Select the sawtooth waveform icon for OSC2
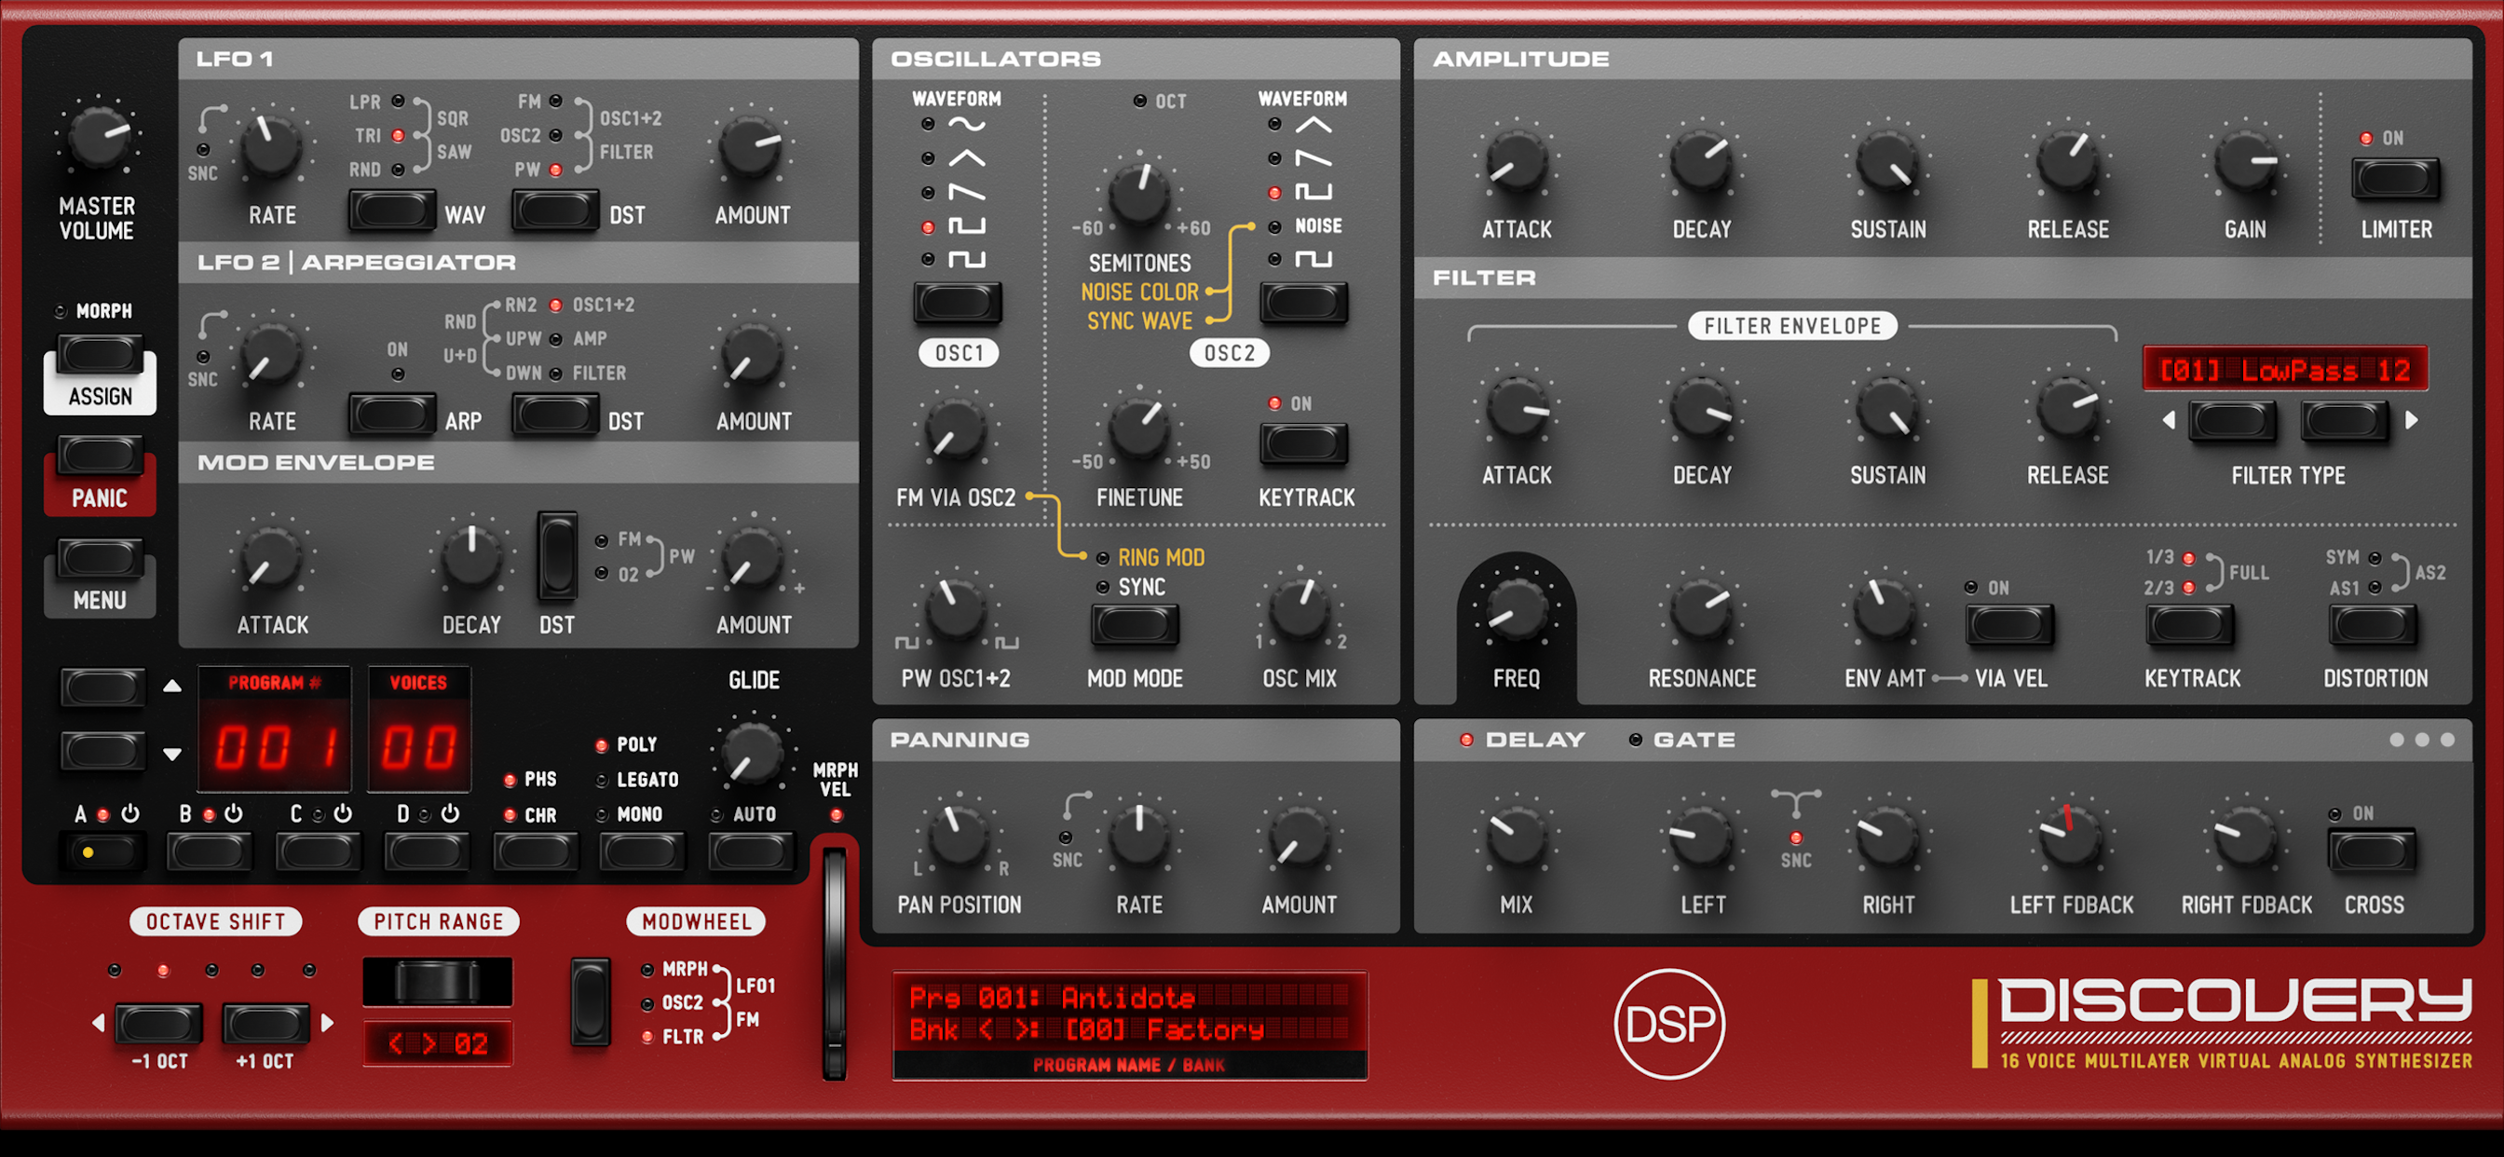This screenshot has width=2504, height=1157. click(x=1313, y=158)
